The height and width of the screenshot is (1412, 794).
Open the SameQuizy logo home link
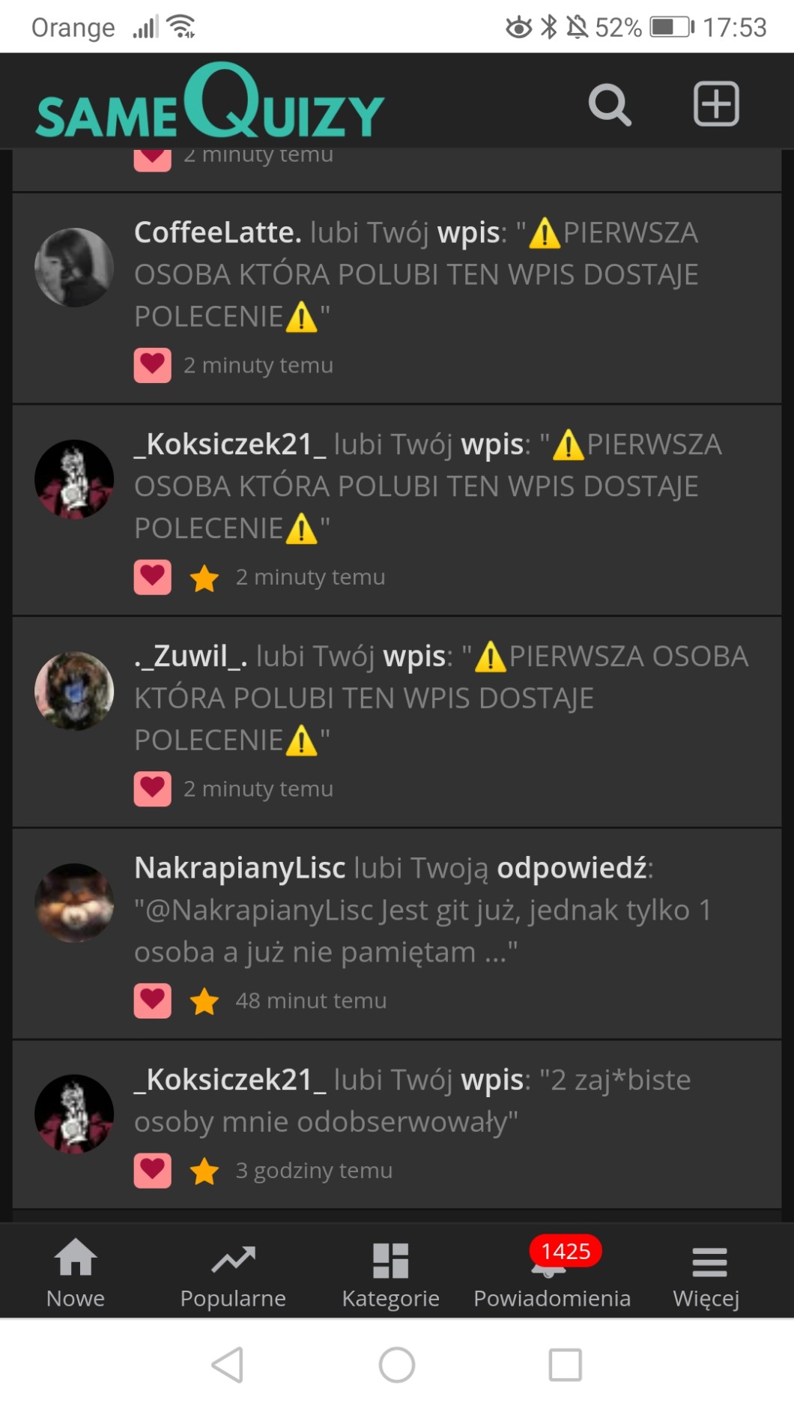(210, 100)
